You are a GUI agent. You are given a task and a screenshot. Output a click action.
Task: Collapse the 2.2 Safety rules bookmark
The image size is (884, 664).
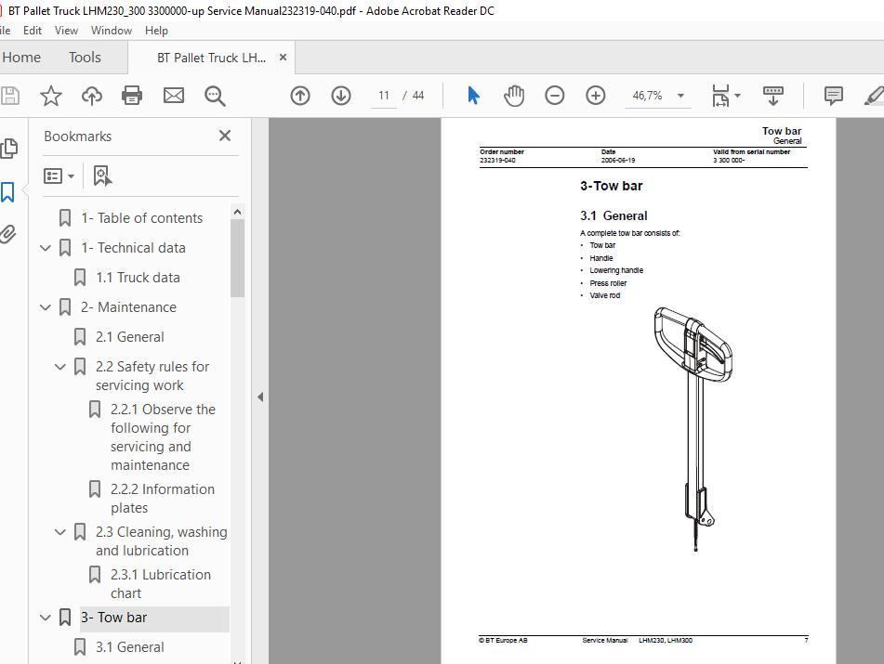[x=60, y=367]
